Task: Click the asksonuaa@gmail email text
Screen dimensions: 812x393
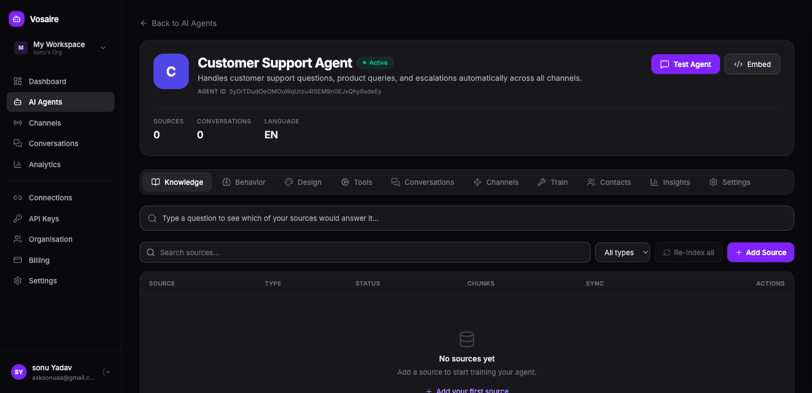Action: tap(63, 378)
